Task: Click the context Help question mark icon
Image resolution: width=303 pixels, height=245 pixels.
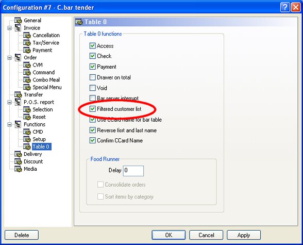Action: tap(285, 7)
